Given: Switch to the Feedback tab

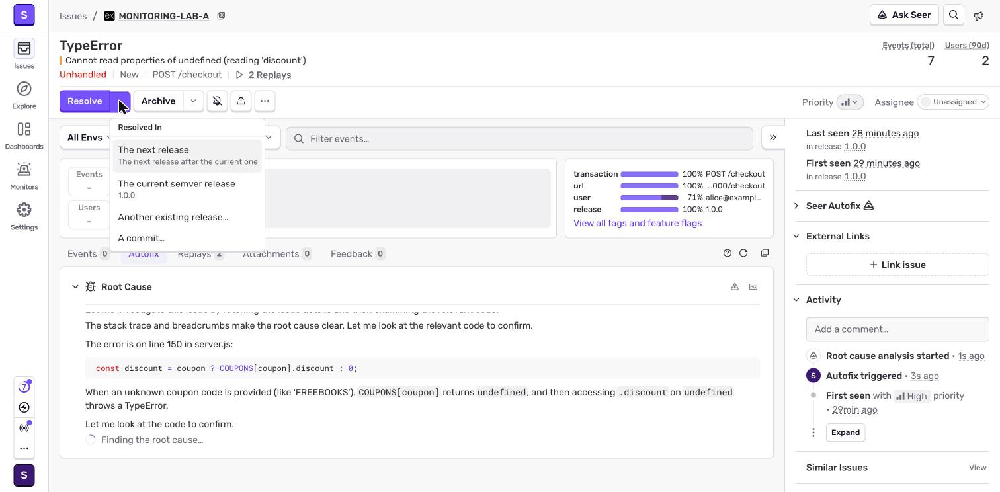Looking at the screenshot, I should point(358,254).
